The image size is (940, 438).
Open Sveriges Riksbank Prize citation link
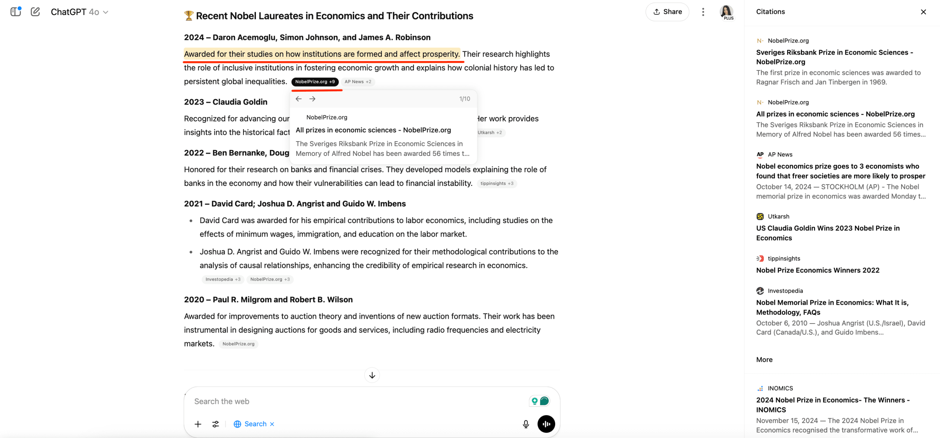(834, 57)
